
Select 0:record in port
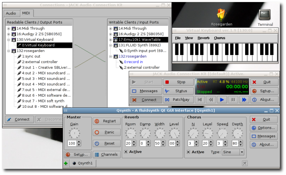coord(131,62)
